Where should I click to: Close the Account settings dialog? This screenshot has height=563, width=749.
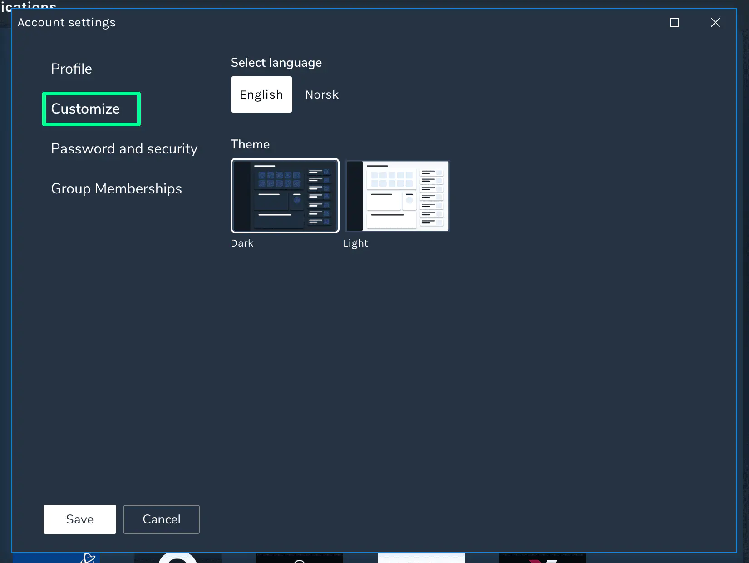[x=715, y=23]
